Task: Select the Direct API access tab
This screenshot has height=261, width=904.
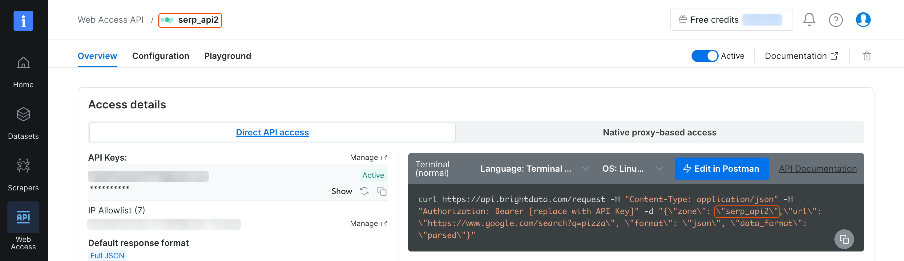Action: (272, 132)
